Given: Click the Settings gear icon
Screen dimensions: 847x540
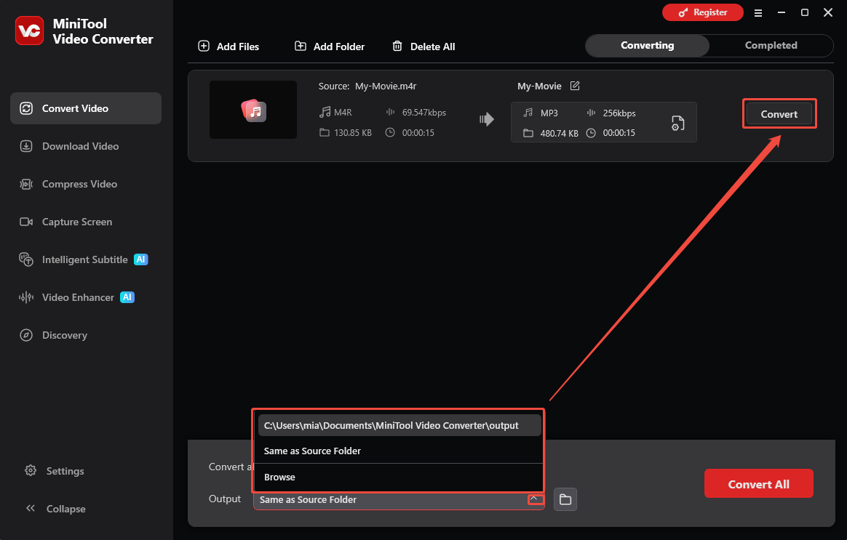Looking at the screenshot, I should click(x=31, y=470).
